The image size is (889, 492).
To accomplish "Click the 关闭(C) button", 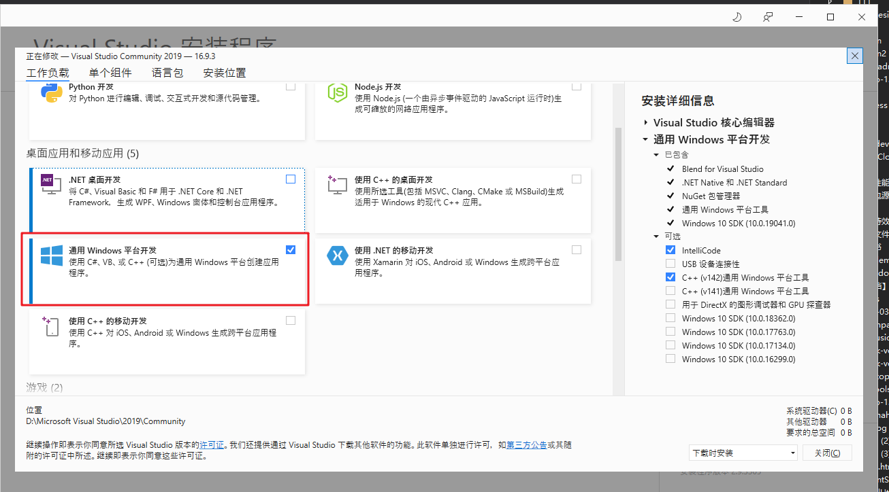I will pyautogui.click(x=827, y=452).
